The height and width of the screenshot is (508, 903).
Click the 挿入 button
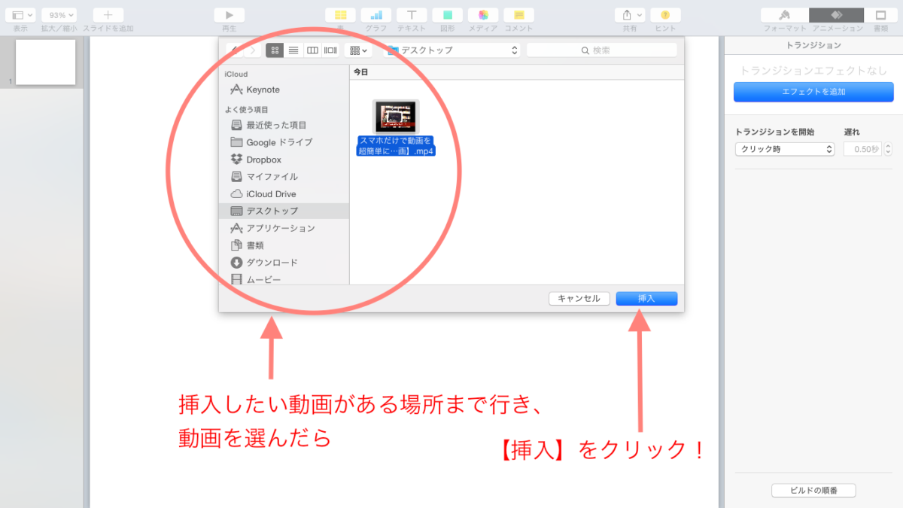pyautogui.click(x=646, y=298)
